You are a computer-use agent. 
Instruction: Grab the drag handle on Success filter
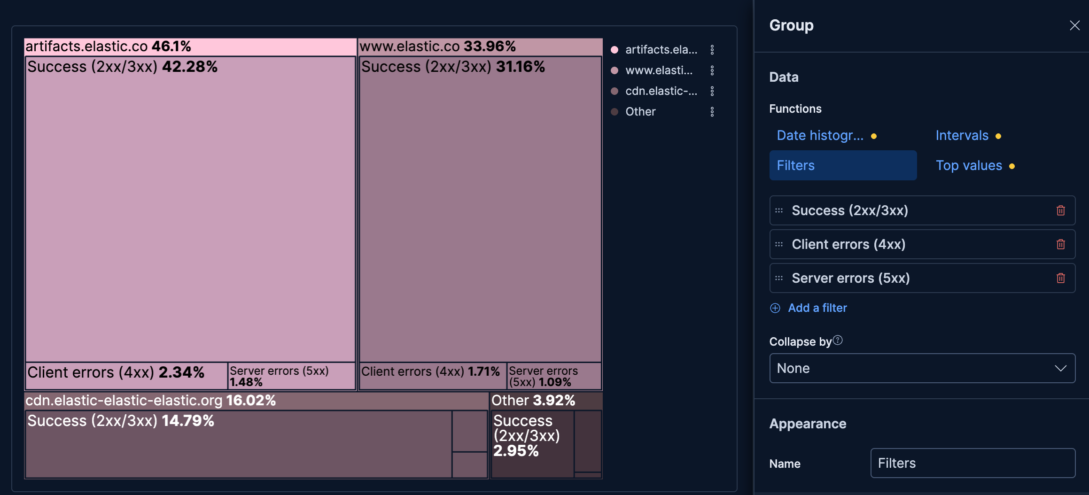pos(778,210)
